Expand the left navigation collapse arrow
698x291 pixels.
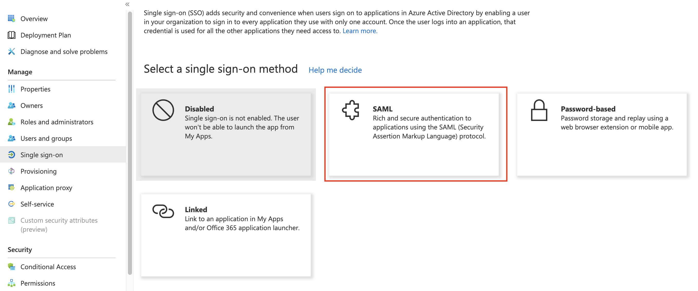(x=126, y=4)
